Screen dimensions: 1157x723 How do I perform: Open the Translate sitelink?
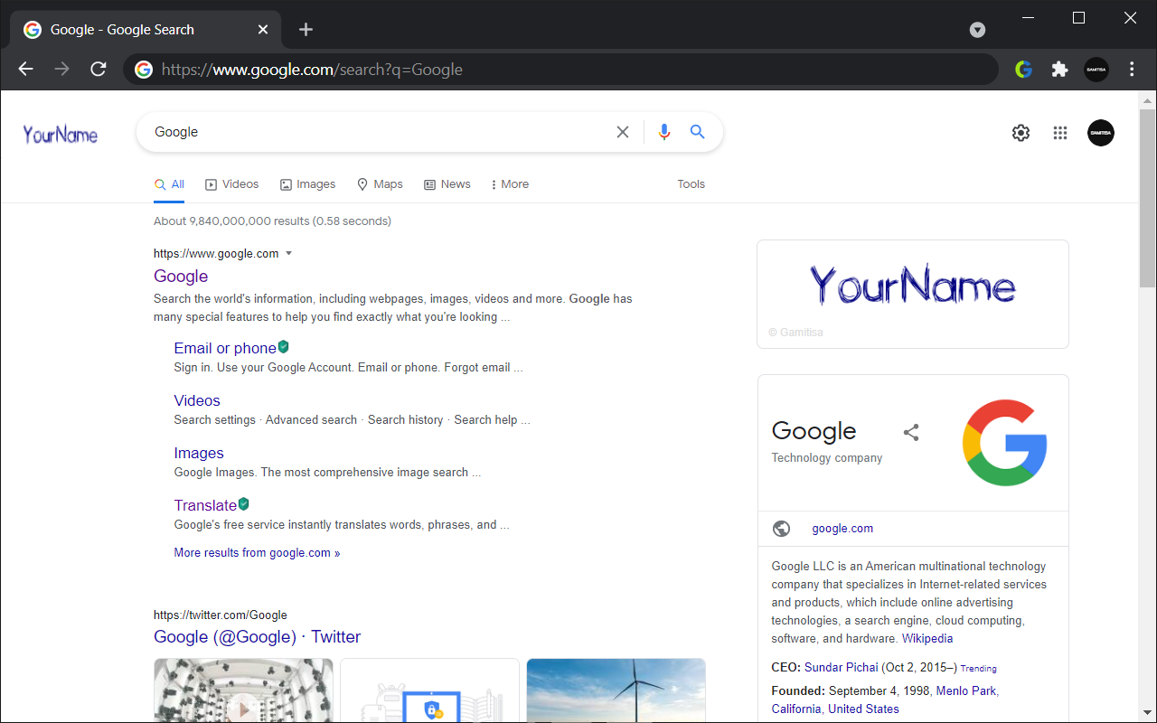click(x=205, y=505)
